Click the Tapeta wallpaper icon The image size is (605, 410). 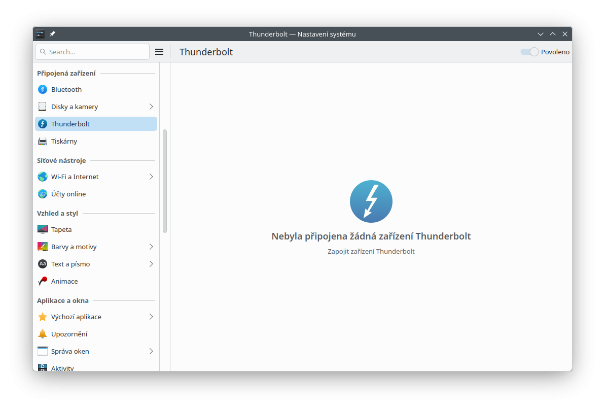[x=43, y=229]
